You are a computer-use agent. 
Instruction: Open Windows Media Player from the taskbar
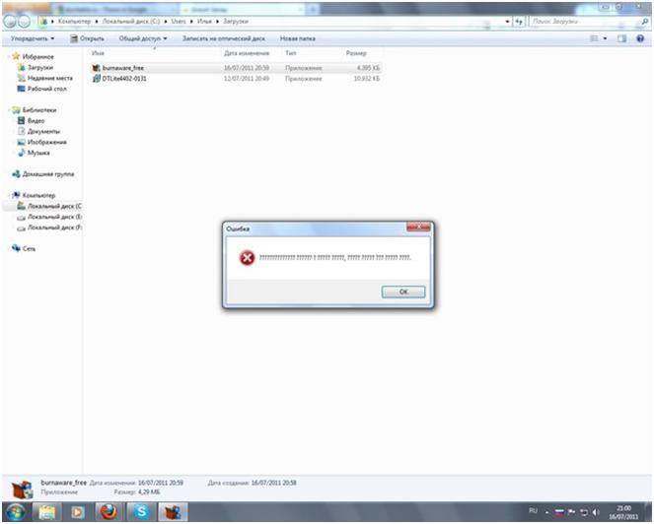(76, 511)
